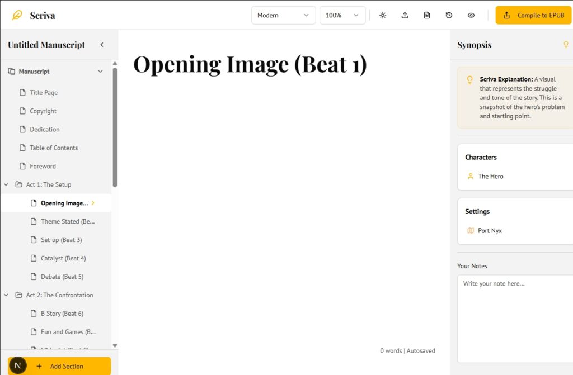This screenshot has height=375, width=573.
Task: Open the document page icon in toolbar
Action: click(427, 15)
